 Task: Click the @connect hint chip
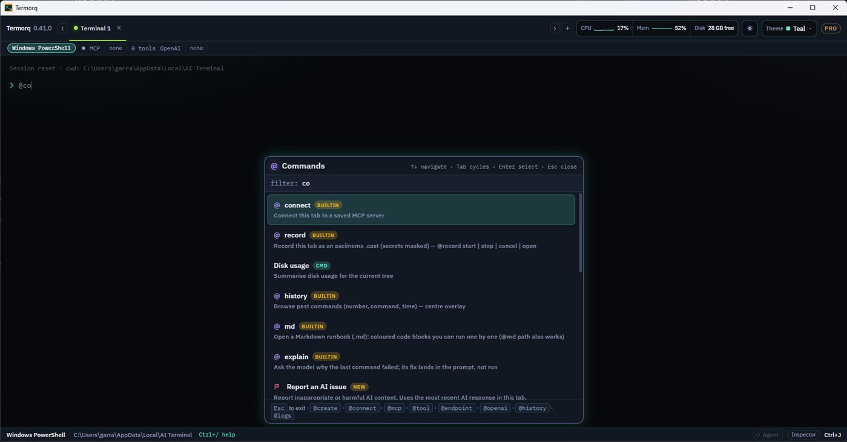(x=362, y=408)
